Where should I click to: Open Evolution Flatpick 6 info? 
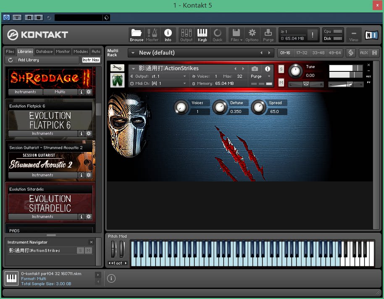coord(82,134)
